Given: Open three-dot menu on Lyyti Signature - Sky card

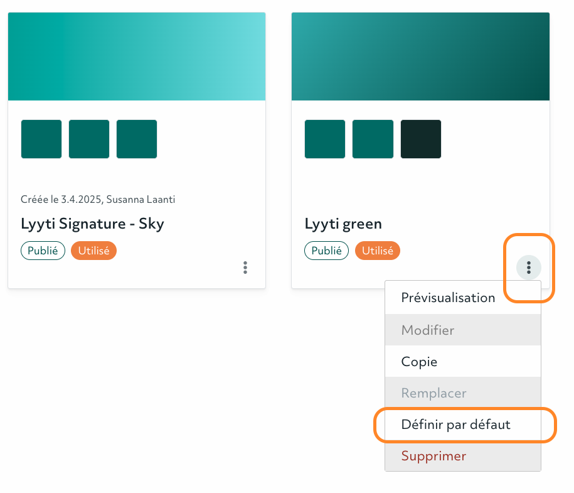Looking at the screenshot, I should pos(245,268).
